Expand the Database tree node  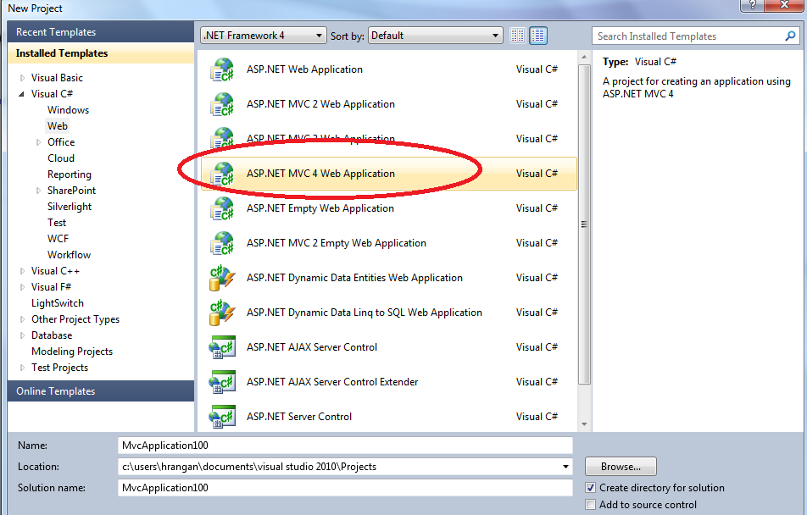(x=22, y=335)
